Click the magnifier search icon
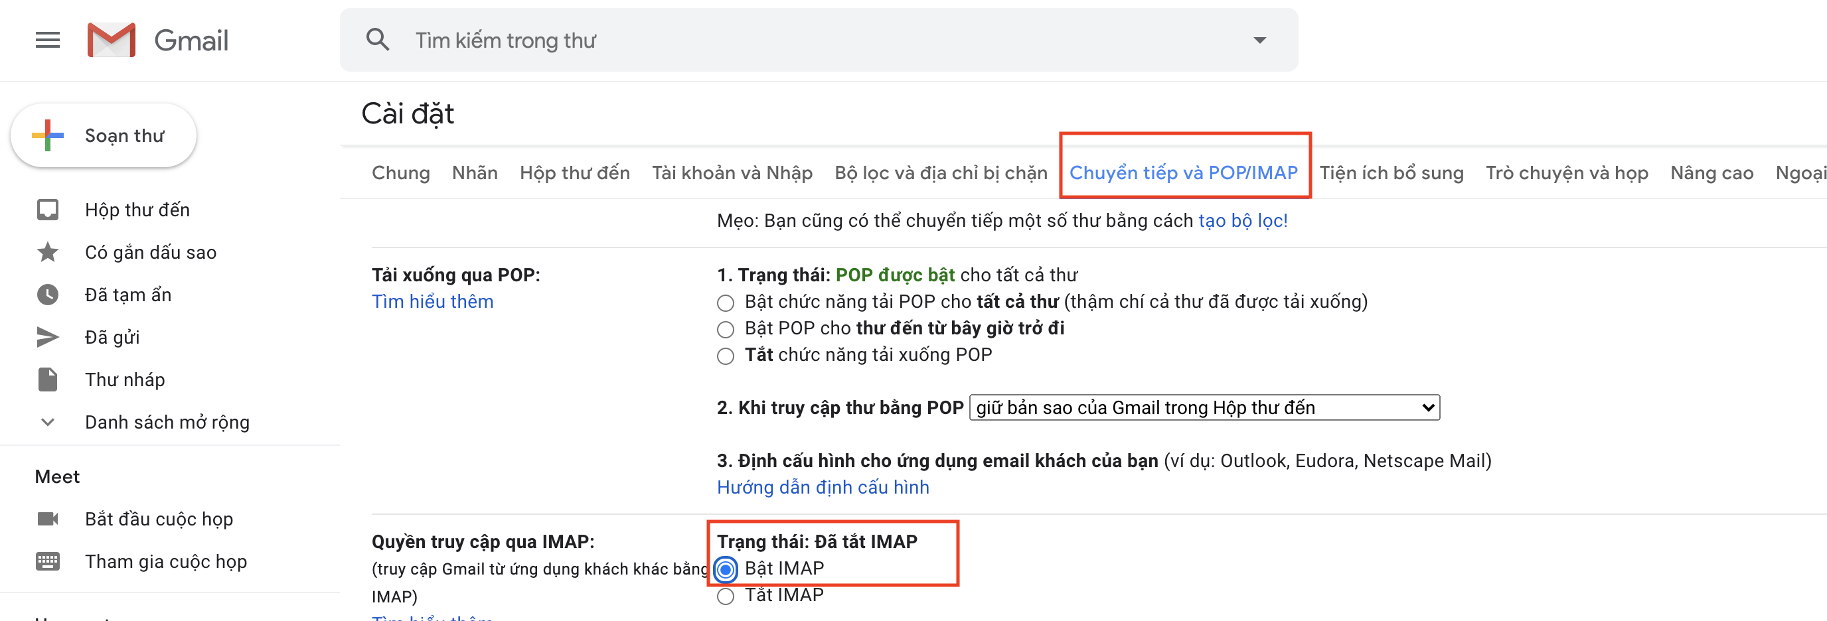Screen dimensions: 1827x621 tap(378, 40)
